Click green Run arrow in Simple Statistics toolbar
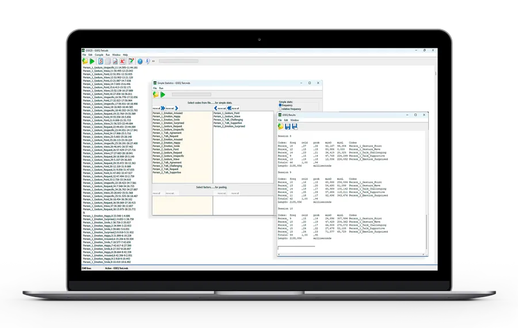 (x=163, y=95)
